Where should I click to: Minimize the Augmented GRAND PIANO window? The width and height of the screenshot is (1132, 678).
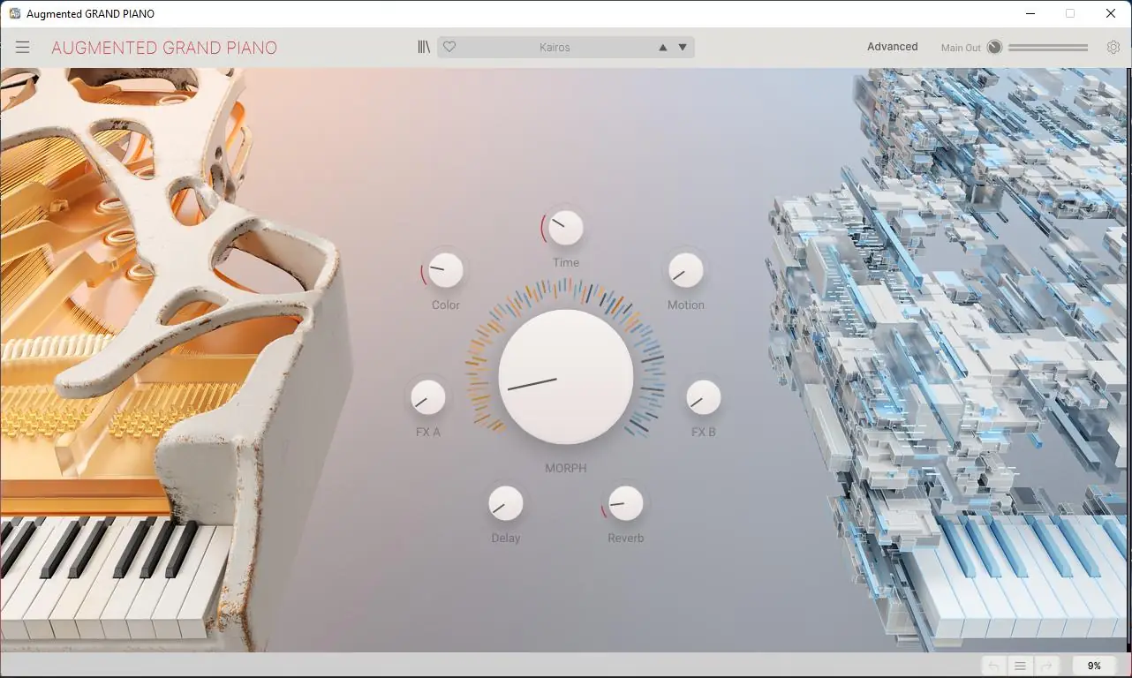1030,13
